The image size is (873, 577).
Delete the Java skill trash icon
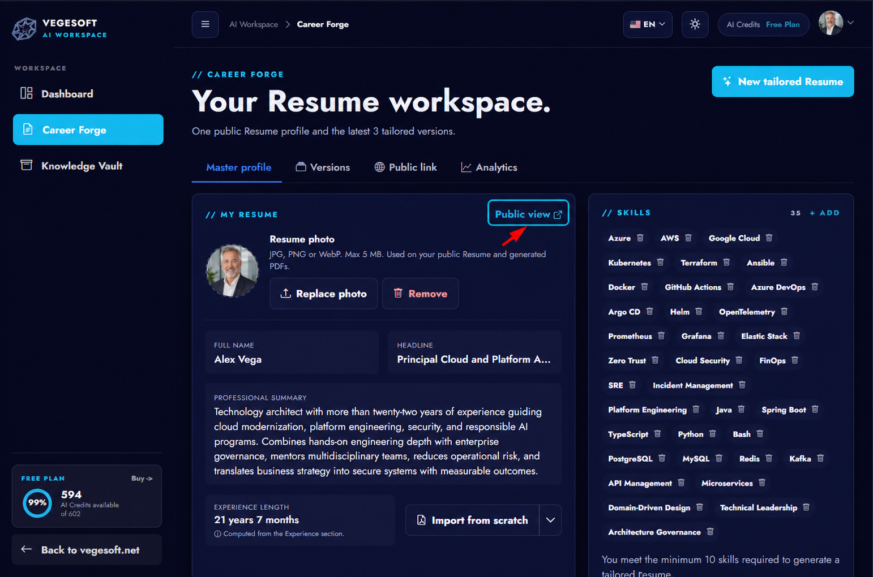(741, 410)
